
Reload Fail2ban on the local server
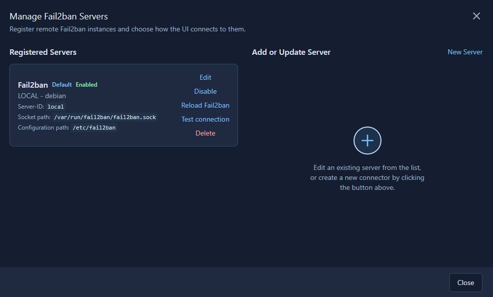[x=205, y=105]
